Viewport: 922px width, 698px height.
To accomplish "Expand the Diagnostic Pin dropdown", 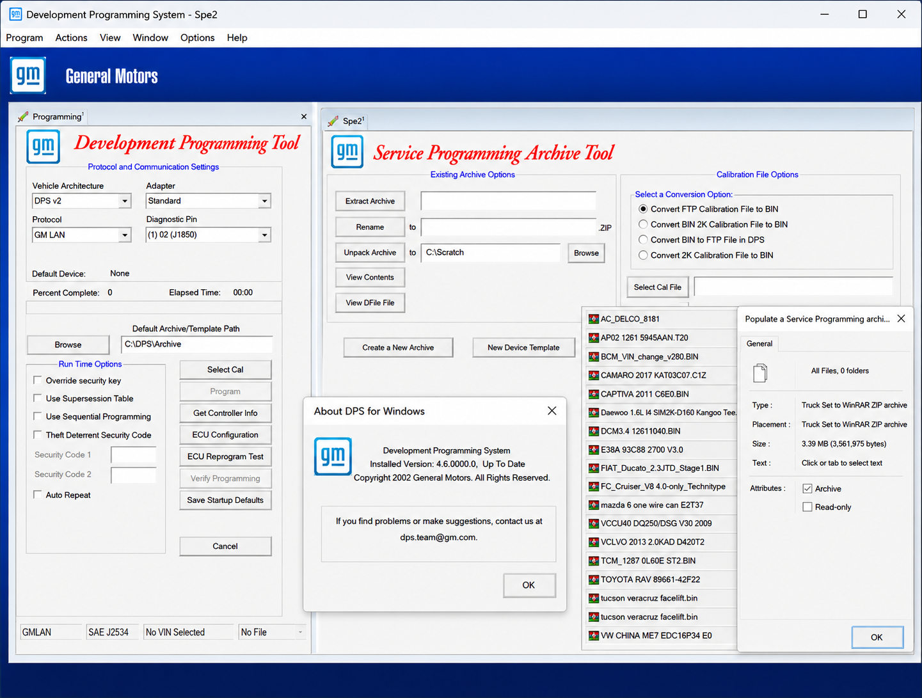I will (x=264, y=235).
